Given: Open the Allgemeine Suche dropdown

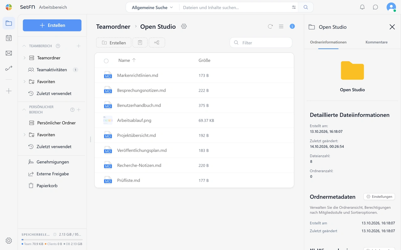Looking at the screenshot, I should pyautogui.click(x=152, y=7).
